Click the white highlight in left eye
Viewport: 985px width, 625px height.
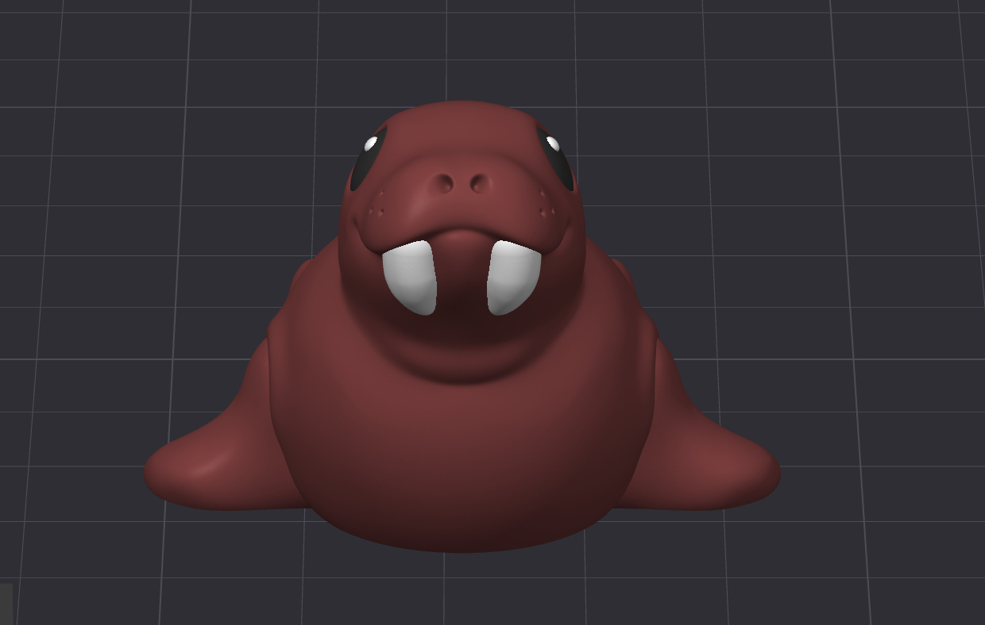coord(371,141)
